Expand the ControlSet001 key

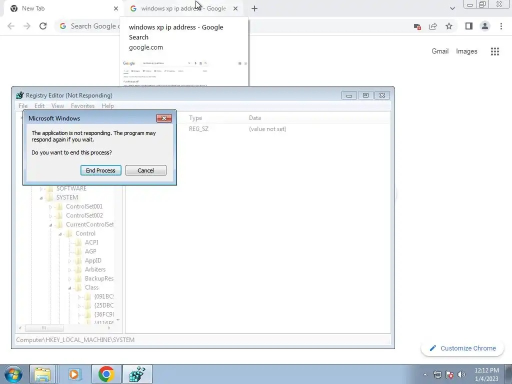[50, 206]
